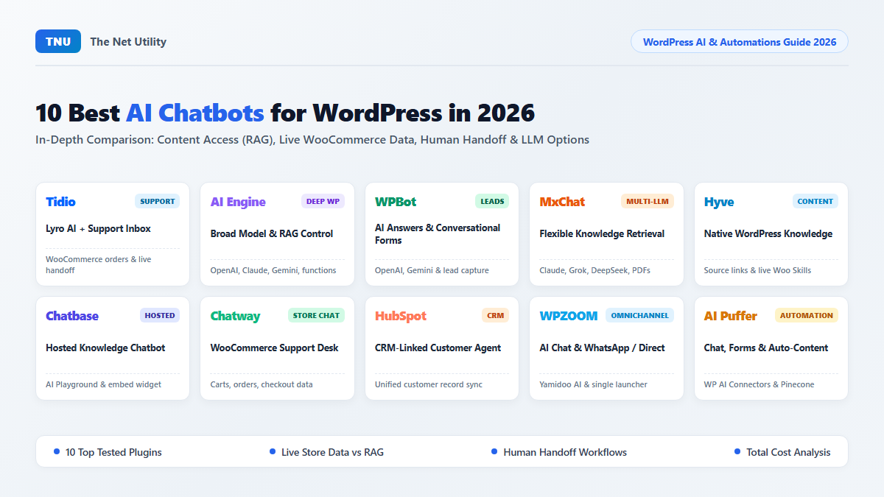Click 'WooCommerce Support Desk' text
Image resolution: width=884 pixels, height=497 pixels.
pos(274,348)
